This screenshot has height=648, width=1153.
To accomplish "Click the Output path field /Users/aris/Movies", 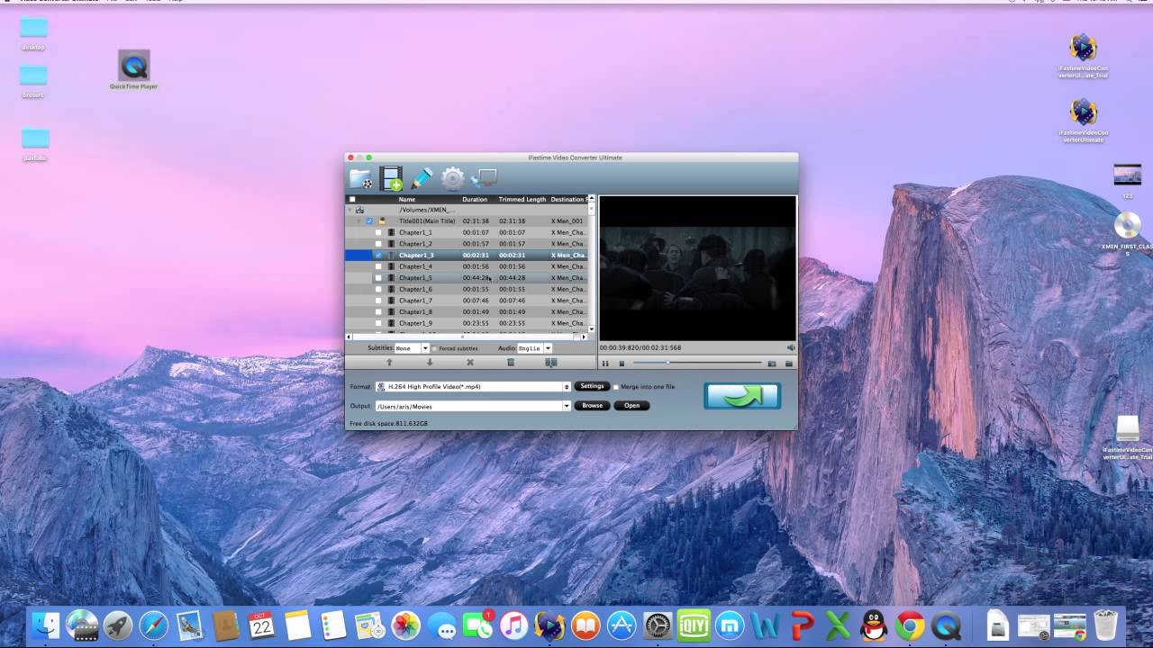I will 468,406.
